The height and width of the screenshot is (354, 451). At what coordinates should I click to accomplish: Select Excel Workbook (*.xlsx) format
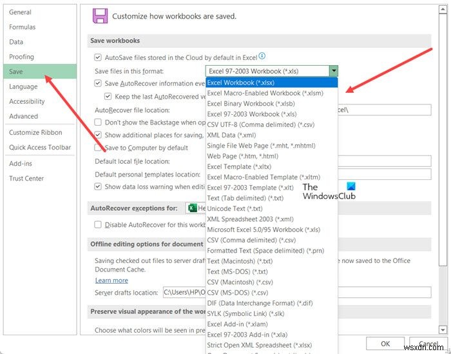pyautogui.click(x=272, y=83)
